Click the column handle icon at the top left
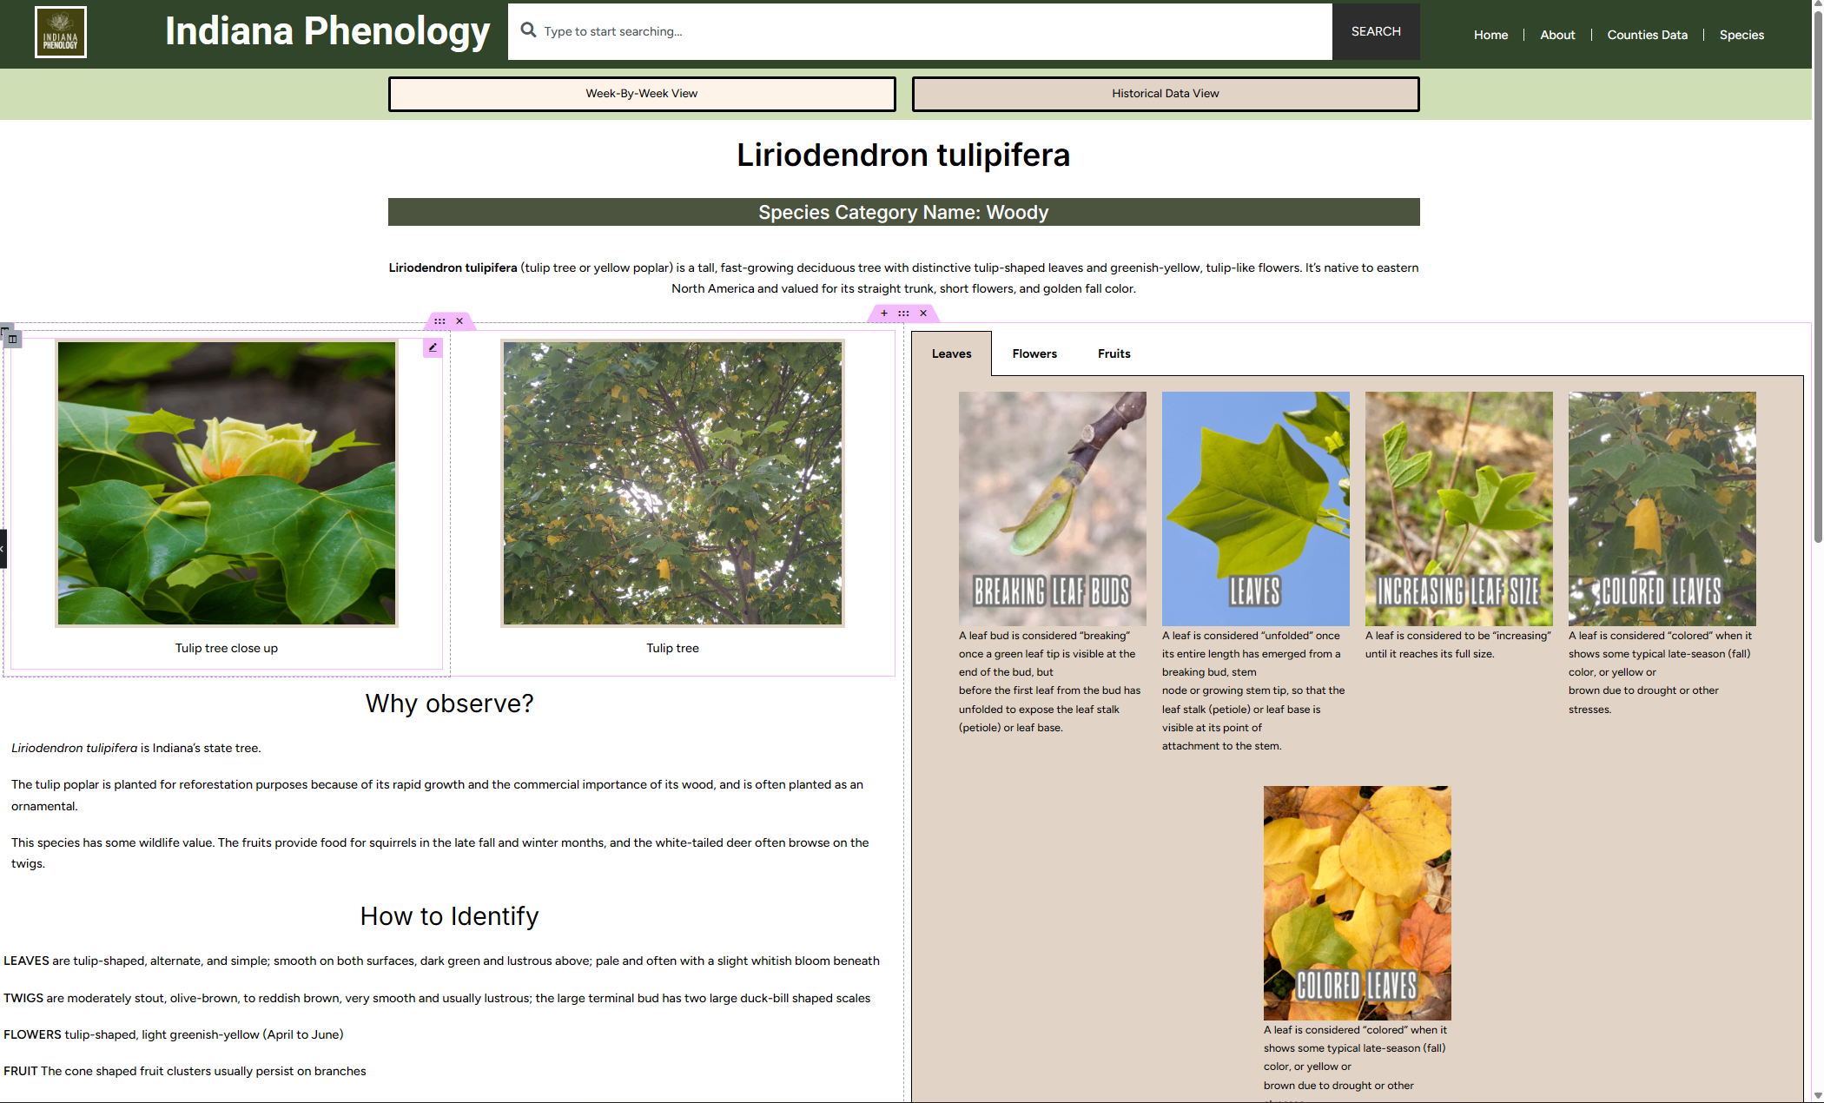1824x1103 pixels. point(12,339)
